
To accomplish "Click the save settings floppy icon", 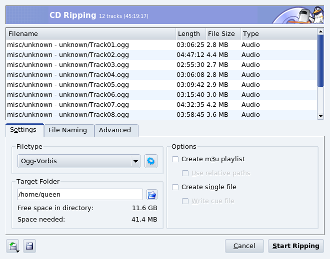I will (x=29, y=246).
